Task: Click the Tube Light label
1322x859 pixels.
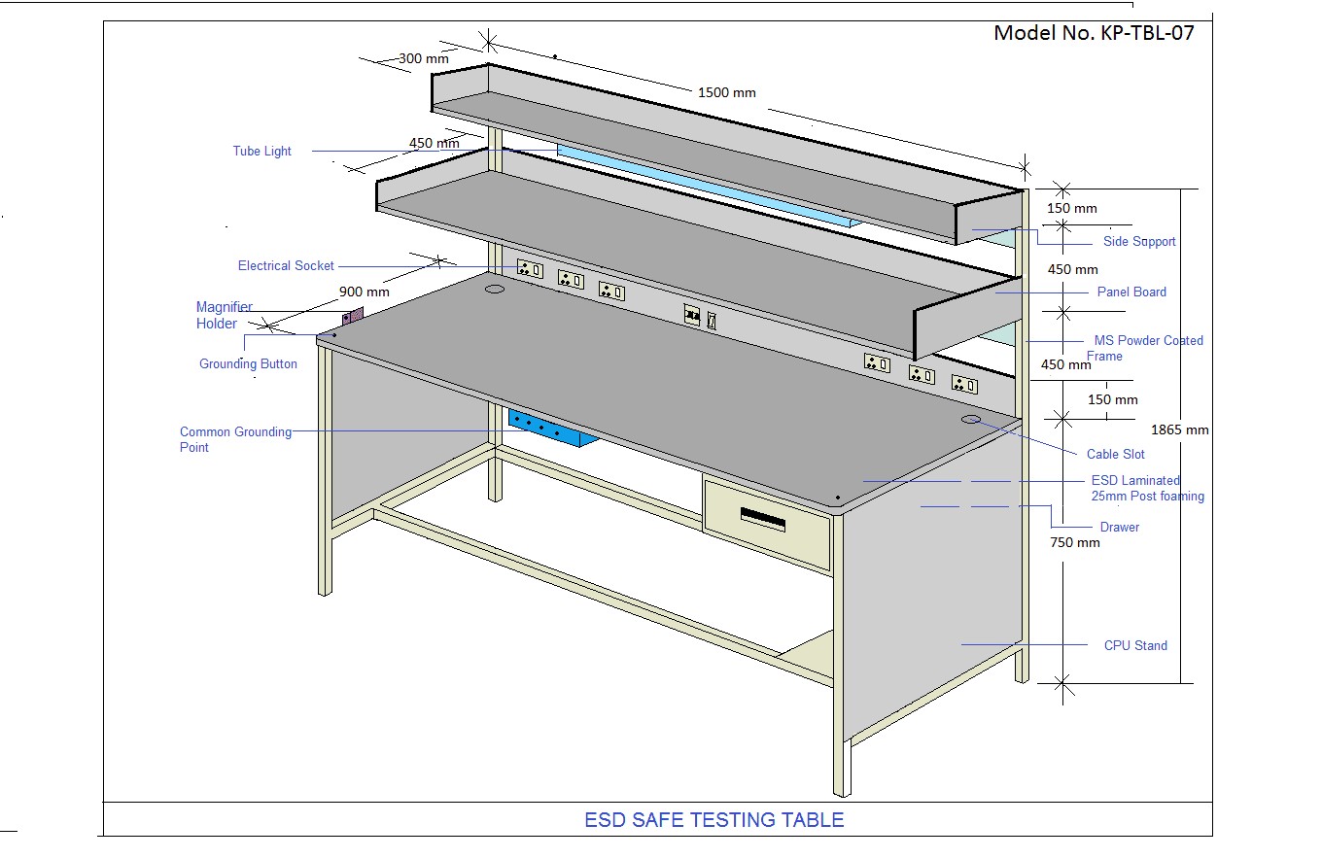Action: 261,152
